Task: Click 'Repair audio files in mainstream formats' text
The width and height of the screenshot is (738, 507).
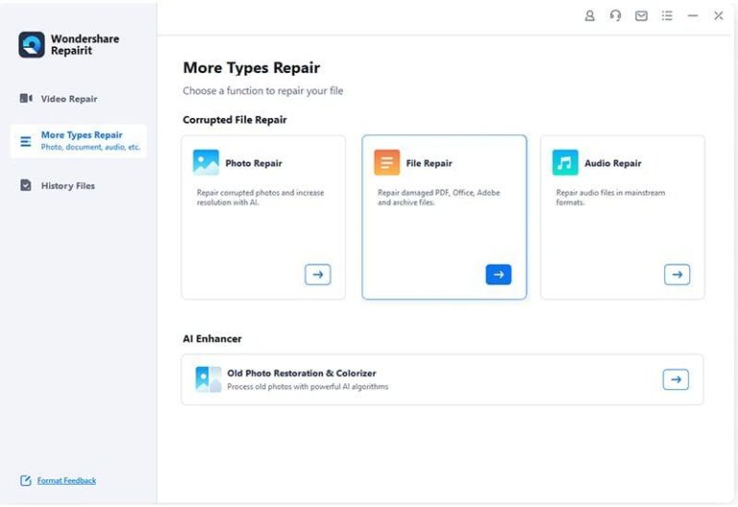Action: pyautogui.click(x=611, y=197)
